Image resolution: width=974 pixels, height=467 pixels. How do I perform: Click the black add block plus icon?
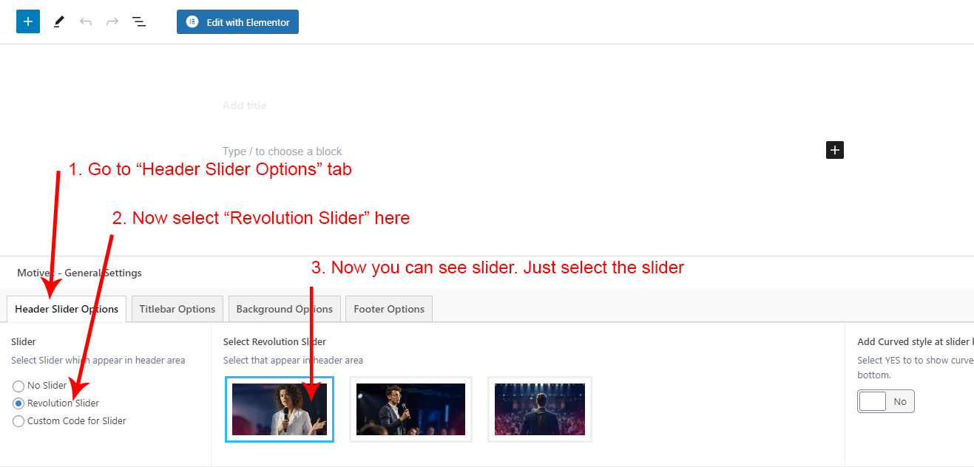pos(834,150)
